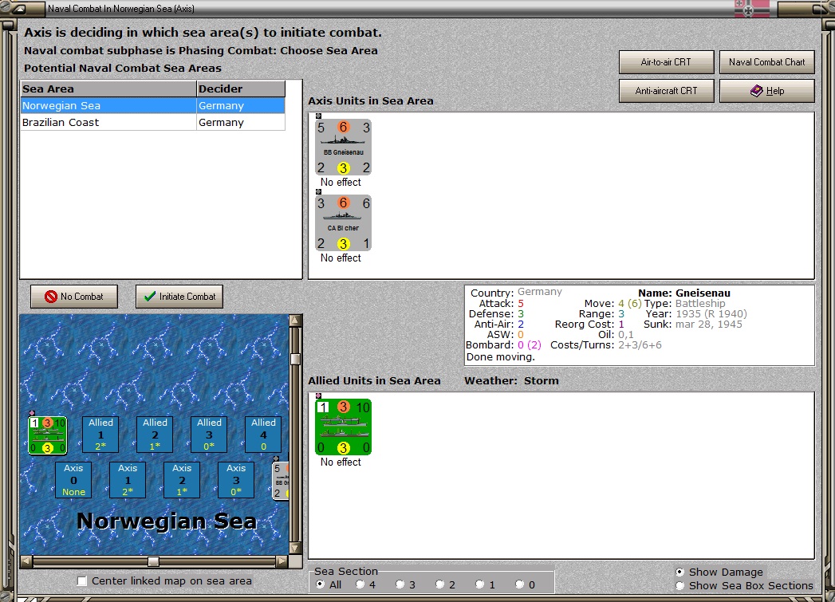Open the Air-to-air CRT chart
The height and width of the screenshot is (602, 835).
666,62
